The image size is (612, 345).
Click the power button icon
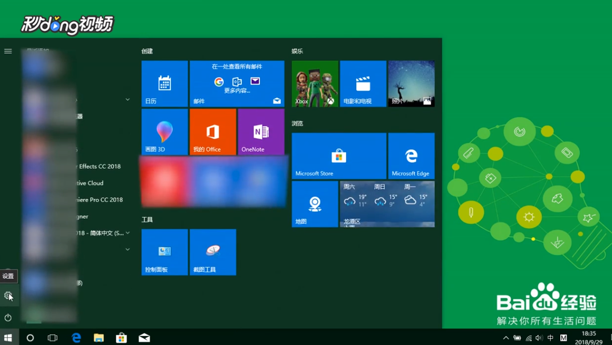(8, 317)
